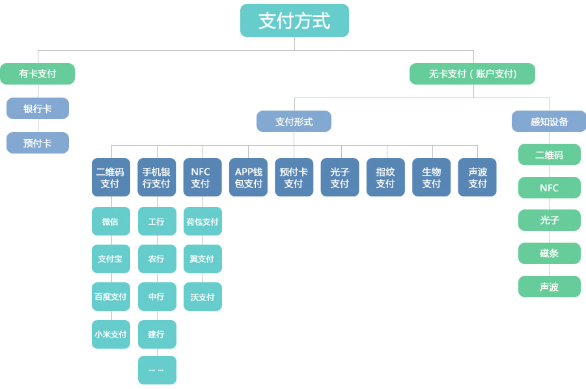
Task: Select the APP钱包支付 box
Action: coord(249,178)
